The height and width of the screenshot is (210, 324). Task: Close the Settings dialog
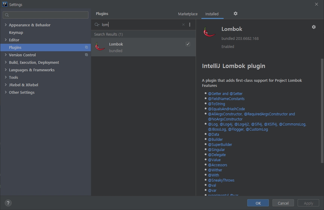click(x=316, y=4)
